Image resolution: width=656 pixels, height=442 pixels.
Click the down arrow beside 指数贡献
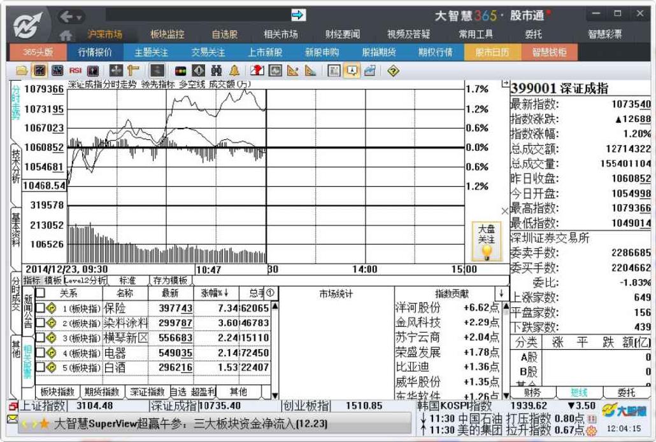(502, 293)
